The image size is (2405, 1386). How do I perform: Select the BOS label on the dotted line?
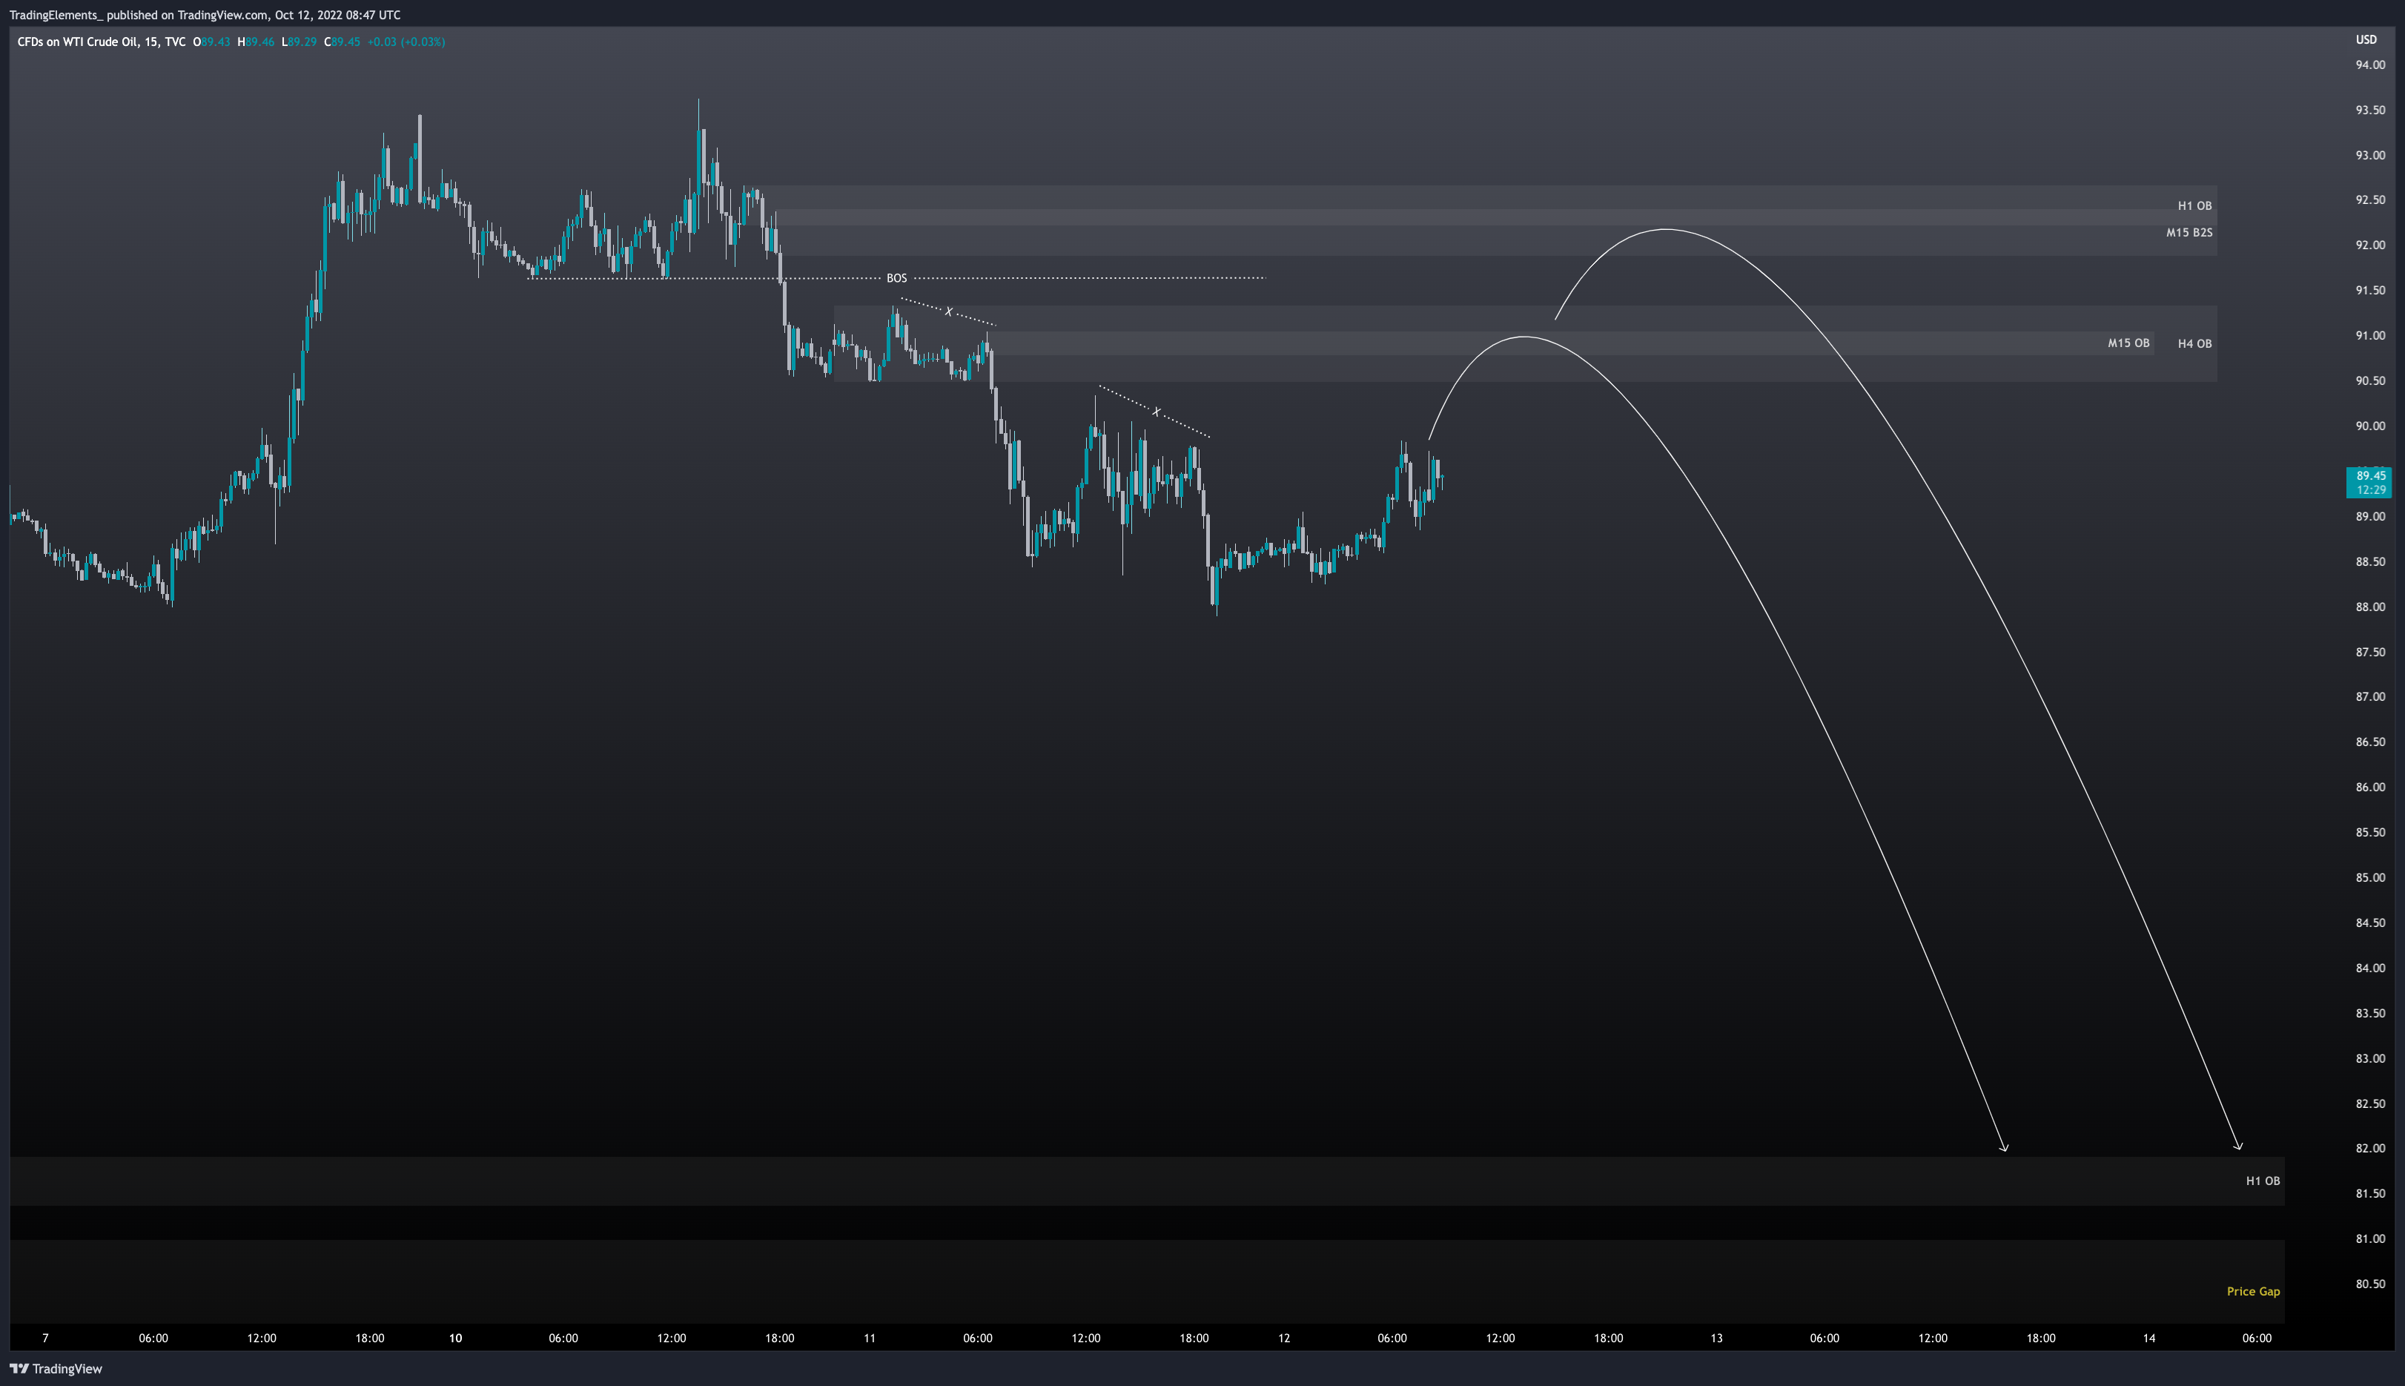(896, 279)
